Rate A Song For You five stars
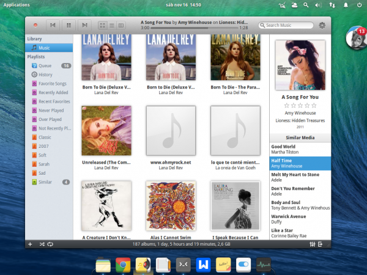This screenshot has width=367, height=275. point(314,106)
